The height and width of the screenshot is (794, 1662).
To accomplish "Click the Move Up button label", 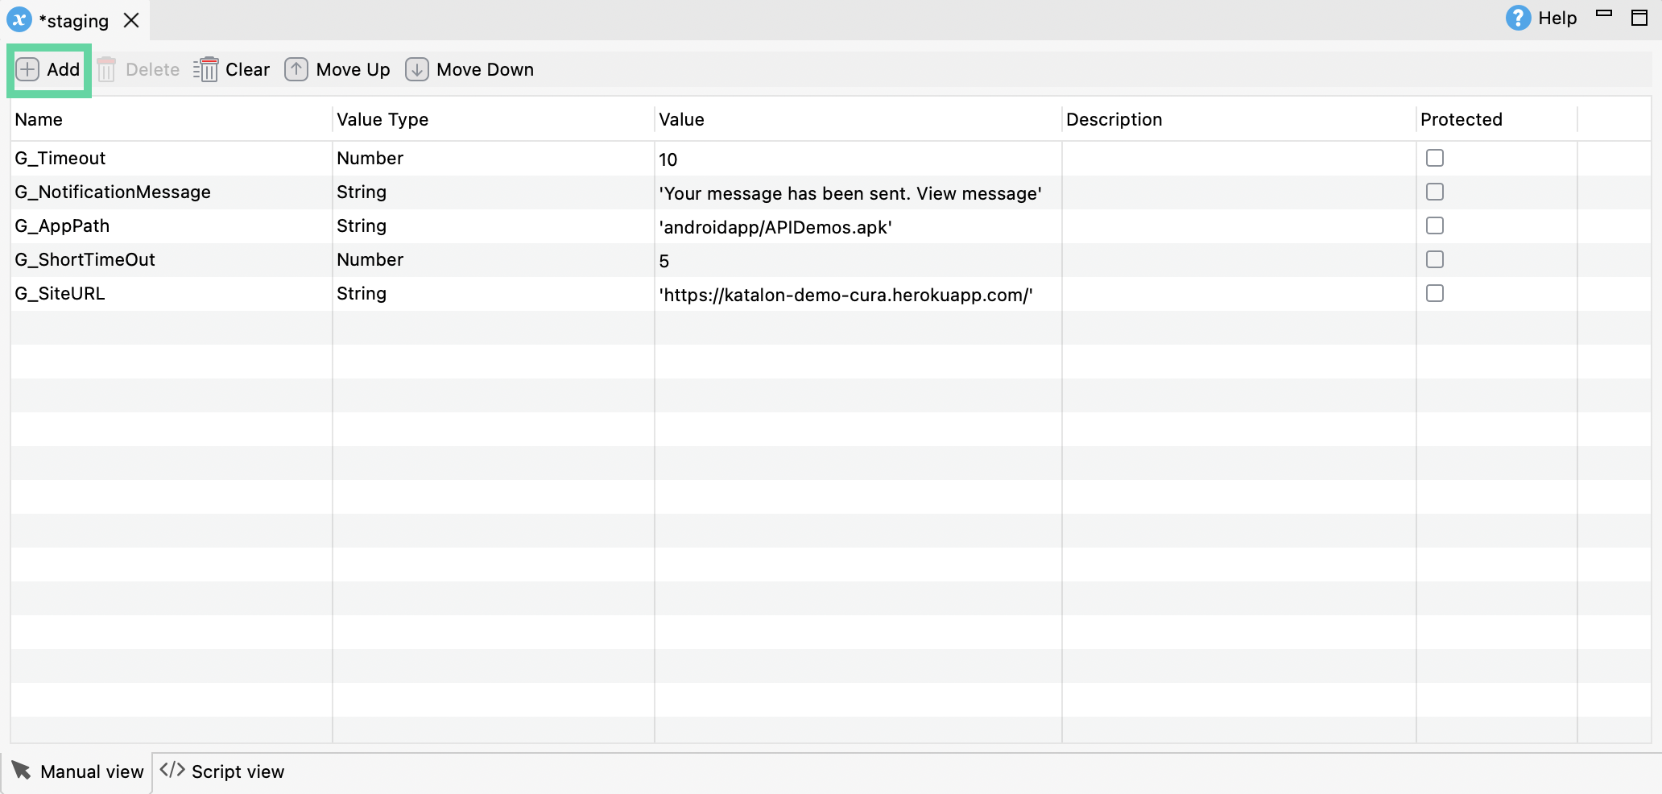I will tap(353, 70).
